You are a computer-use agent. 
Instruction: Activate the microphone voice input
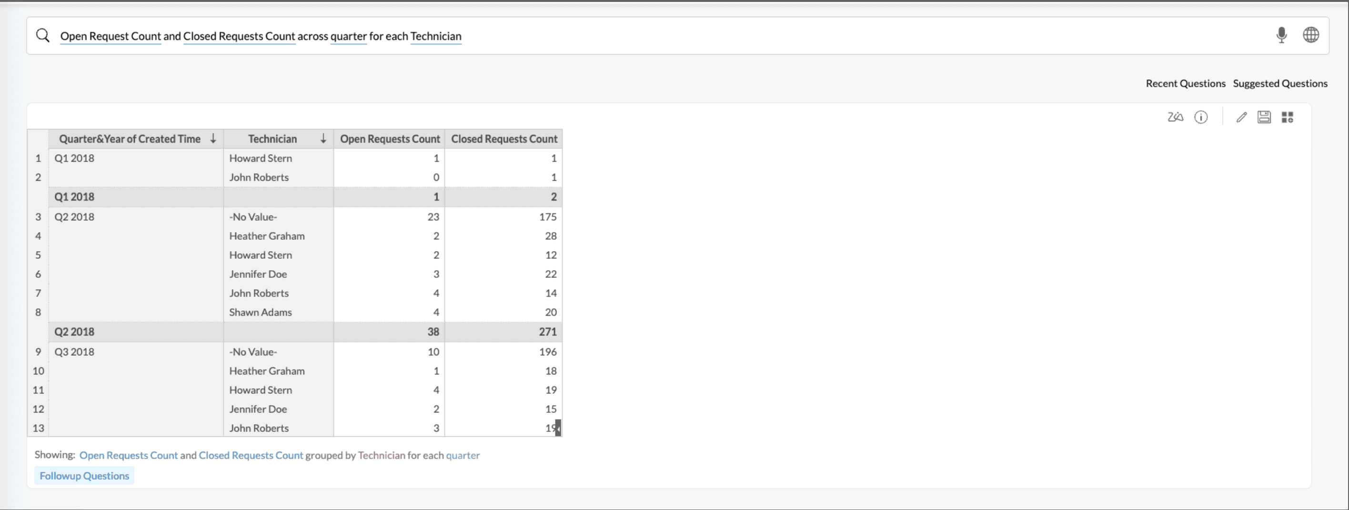pos(1281,35)
